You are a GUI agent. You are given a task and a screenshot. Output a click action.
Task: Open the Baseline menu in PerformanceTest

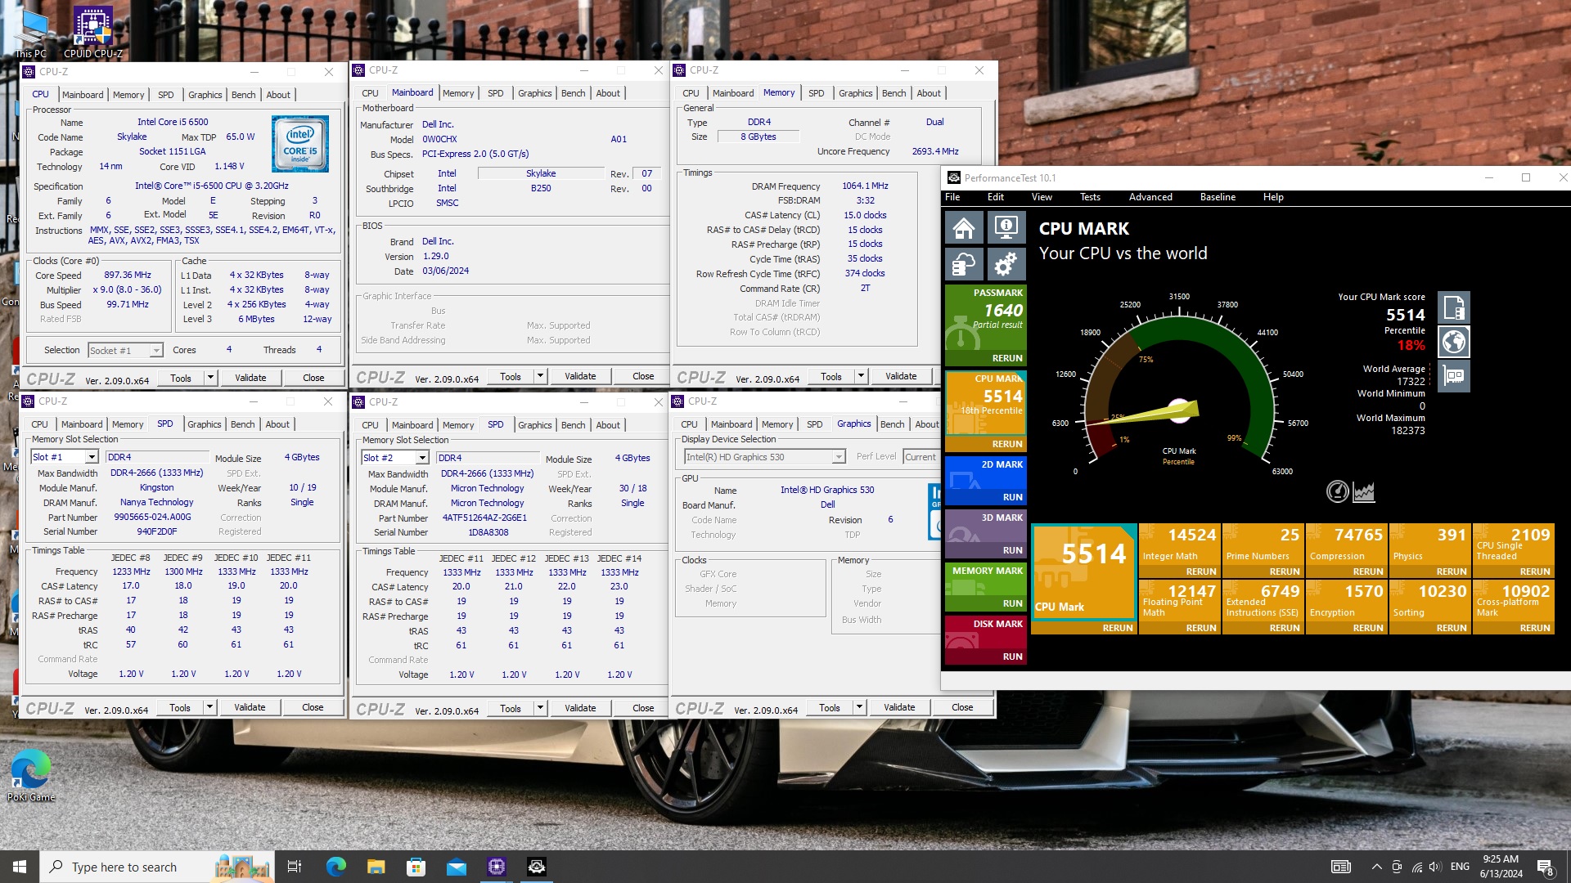pos(1217,197)
